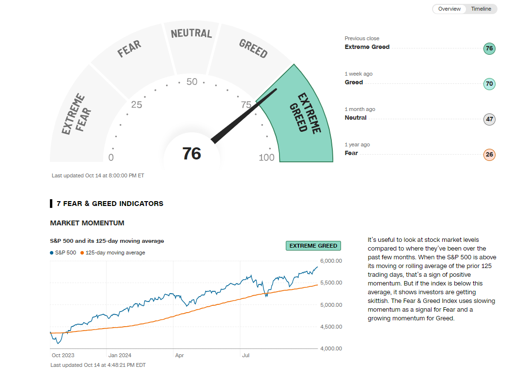Select the Overview toggle option
The height and width of the screenshot is (379, 512).
point(449,9)
